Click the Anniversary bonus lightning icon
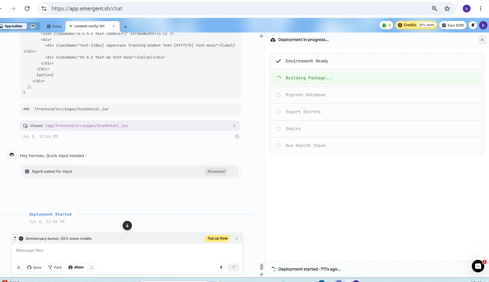 click(21, 239)
